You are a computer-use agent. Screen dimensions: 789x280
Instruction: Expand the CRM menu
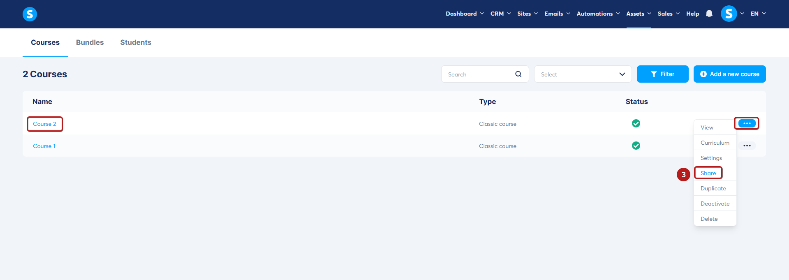tap(500, 14)
